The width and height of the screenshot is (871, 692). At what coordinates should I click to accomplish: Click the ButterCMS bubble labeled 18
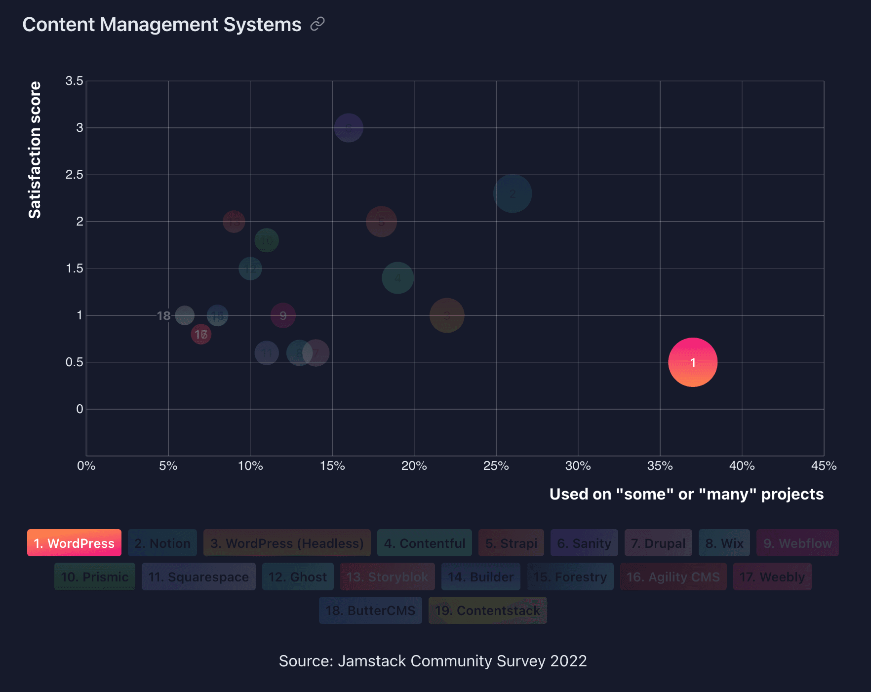pyautogui.click(x=185, y=315)
